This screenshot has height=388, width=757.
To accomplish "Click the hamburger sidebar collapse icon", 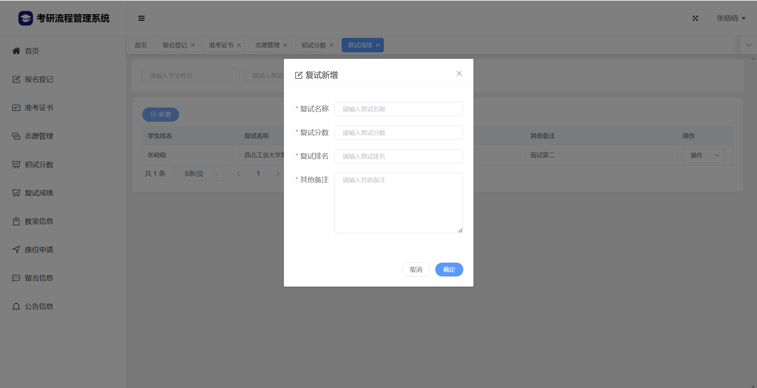I will pyautogui.click(x=141, y=18).
